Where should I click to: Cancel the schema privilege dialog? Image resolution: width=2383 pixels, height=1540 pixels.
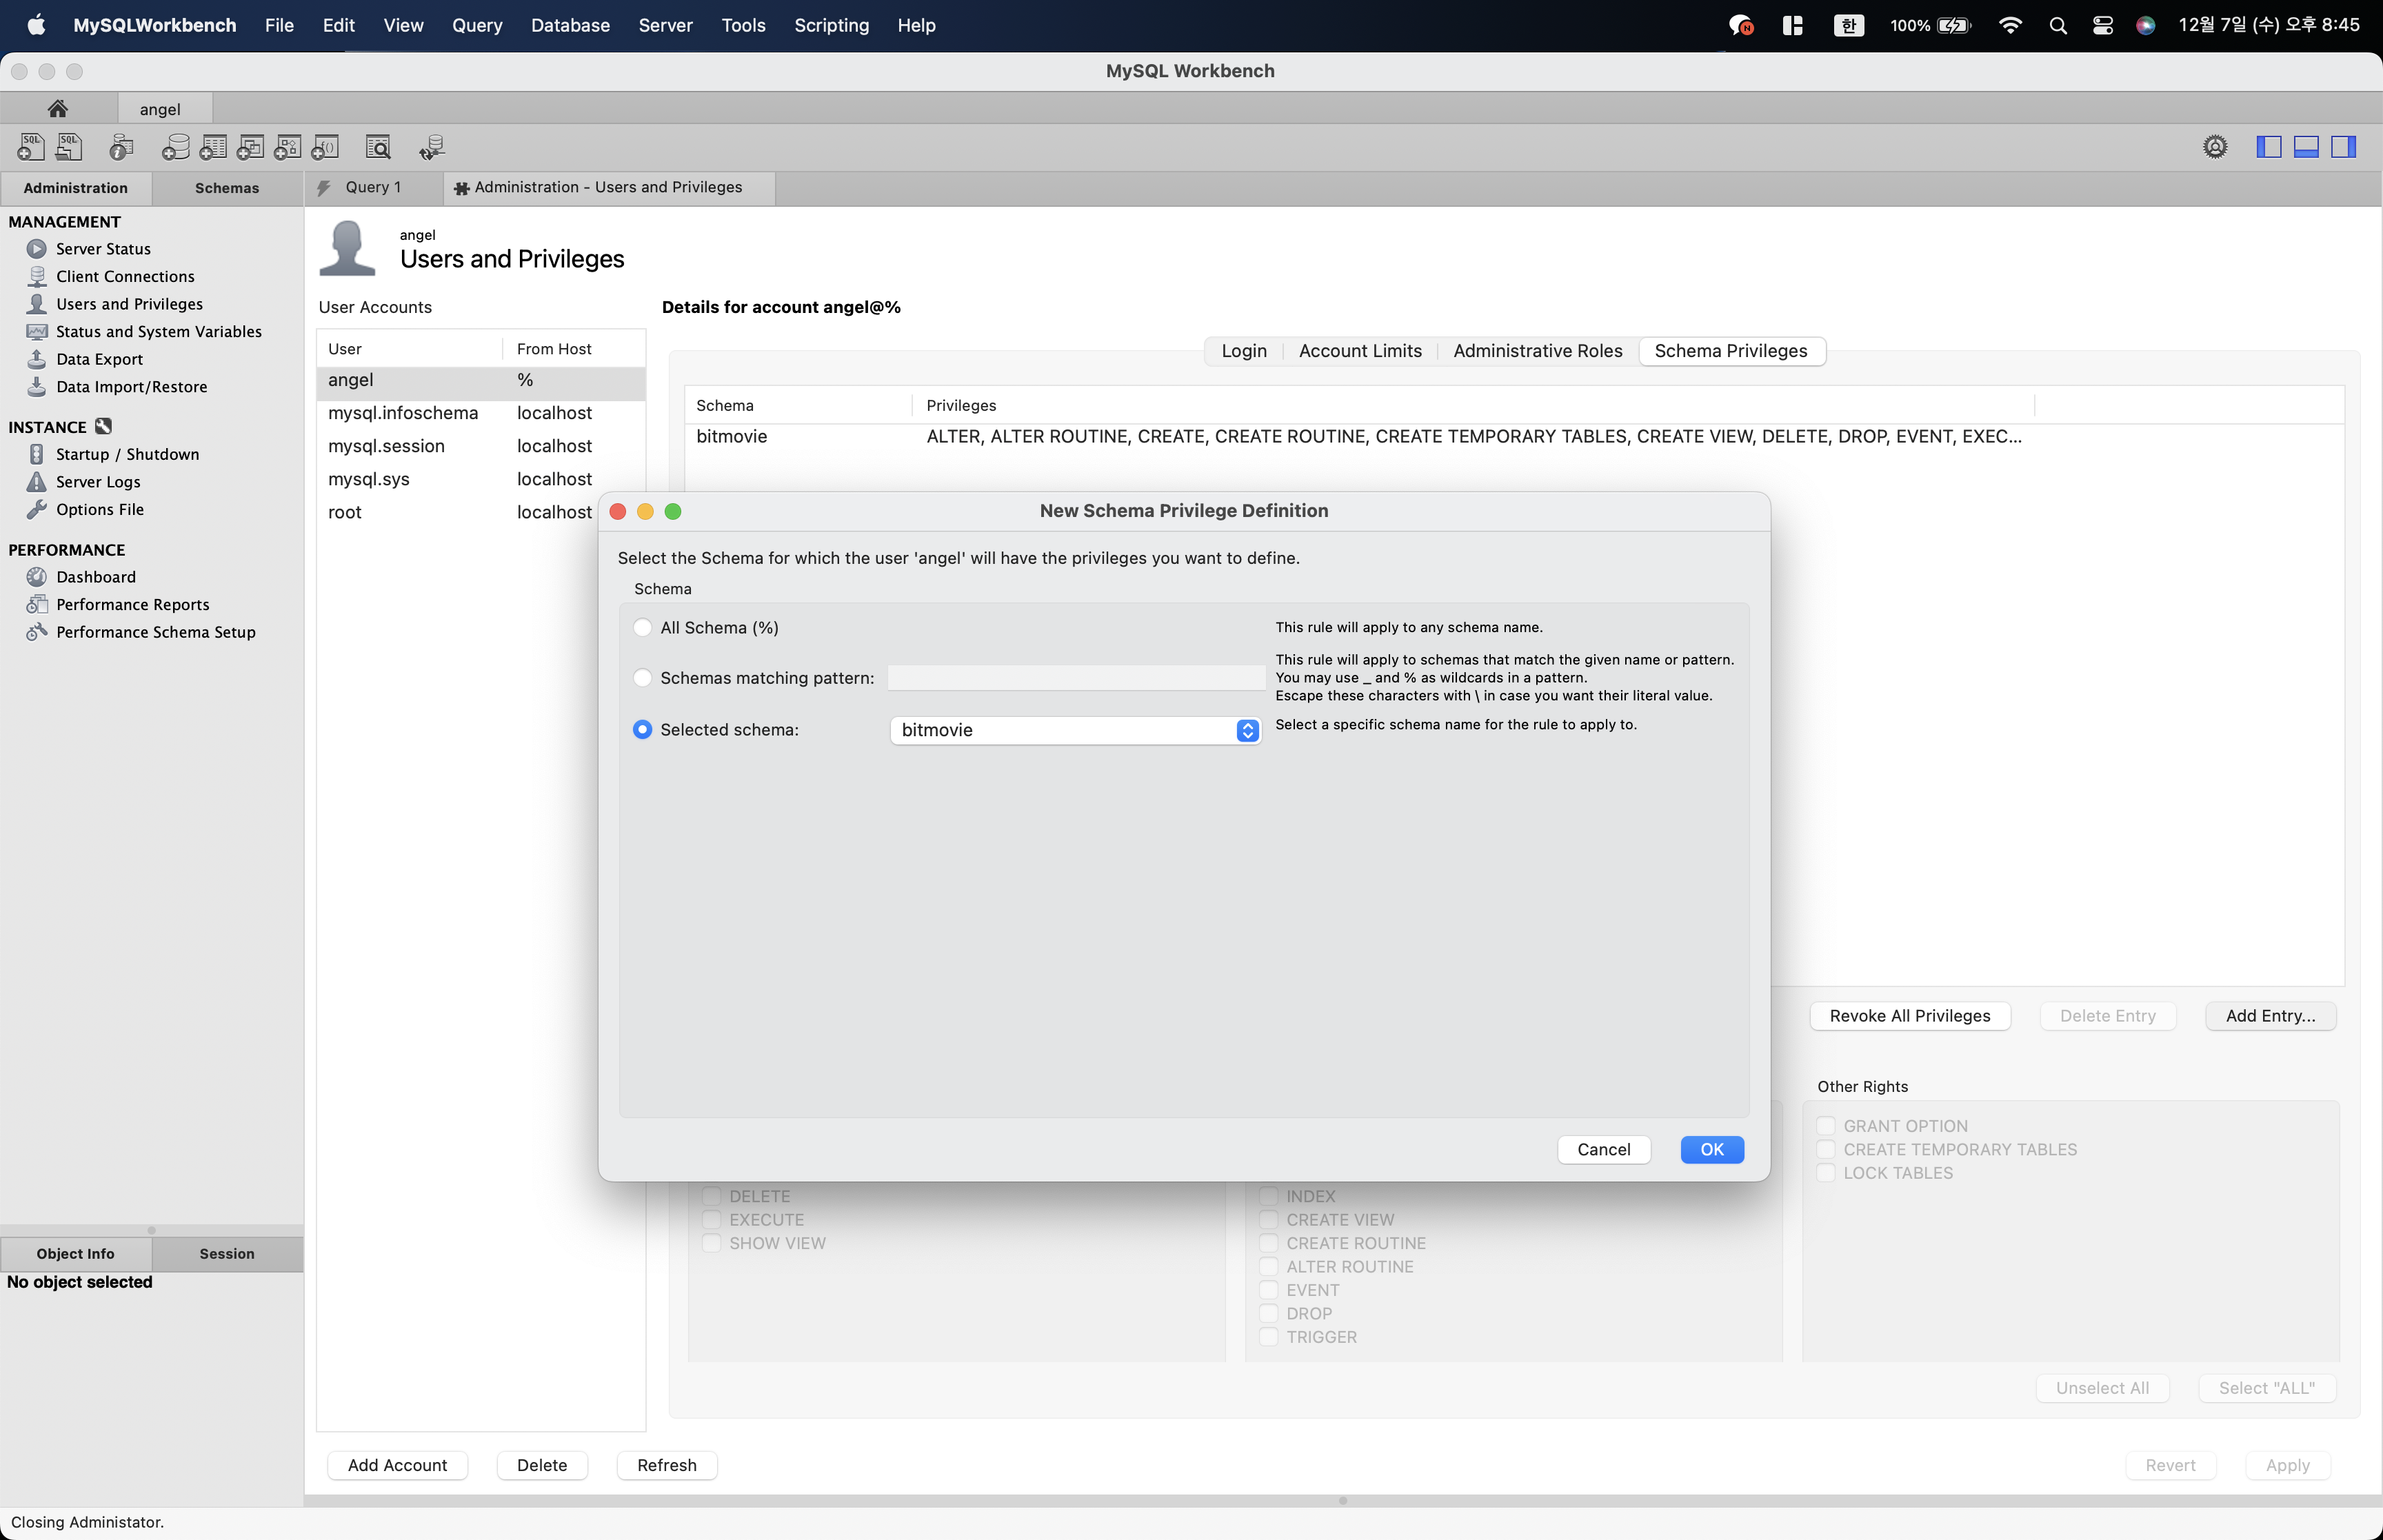[x=1603, y=1150]
